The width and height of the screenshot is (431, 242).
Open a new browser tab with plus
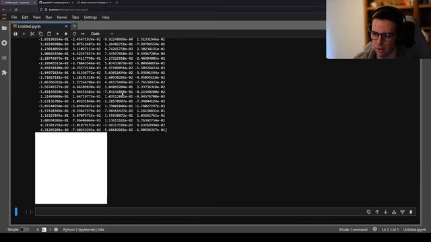tap(117, 3)
